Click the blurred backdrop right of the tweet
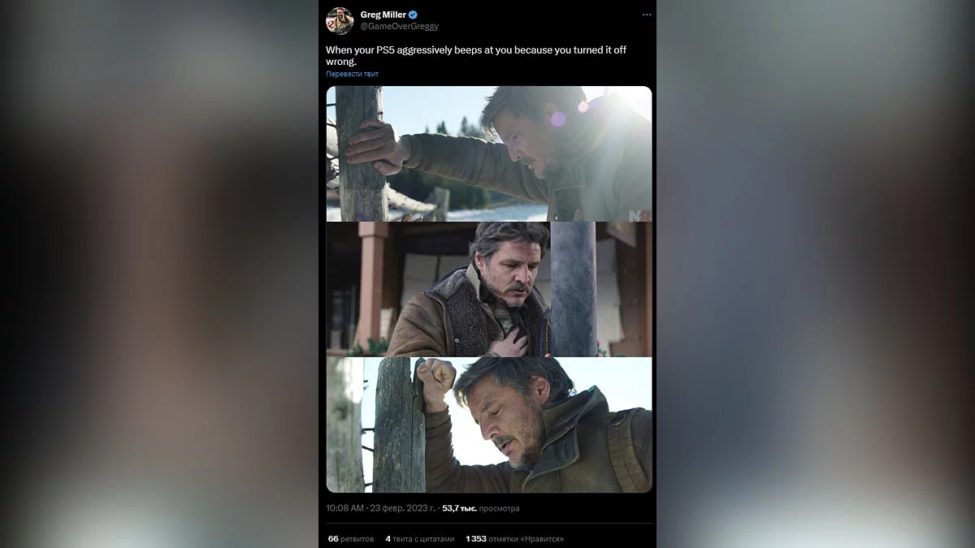The image size is (975, 548). coord(815,274)
